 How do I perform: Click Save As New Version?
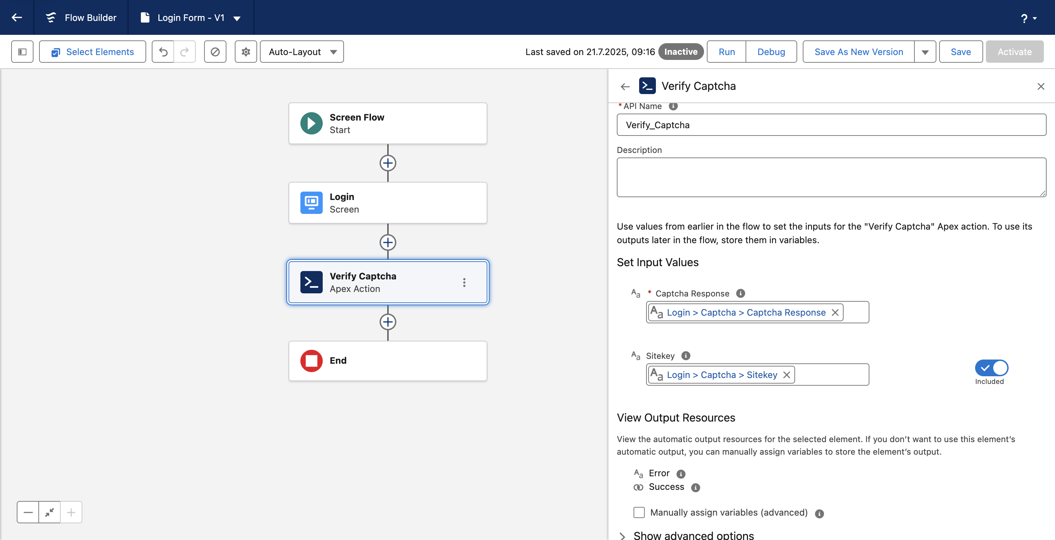click(859, 52)
